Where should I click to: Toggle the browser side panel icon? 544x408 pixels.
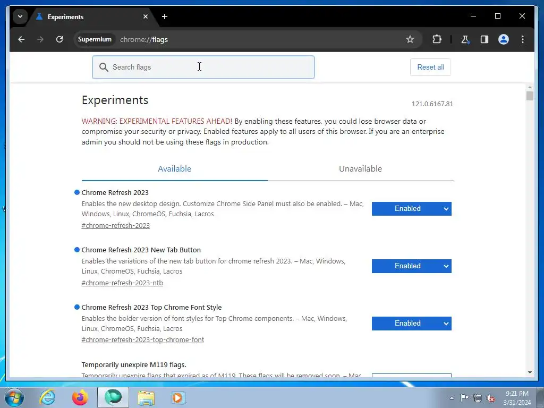484,39
